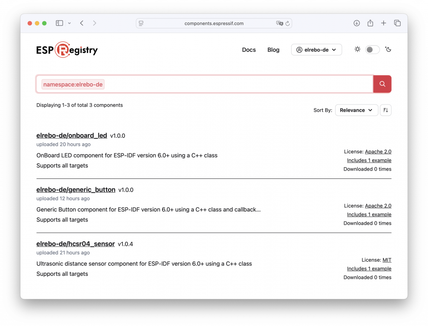Click the ESP Registry logo
Image resolution: width=428 pixels, height=326 pixels.
[x=67, y=50]
